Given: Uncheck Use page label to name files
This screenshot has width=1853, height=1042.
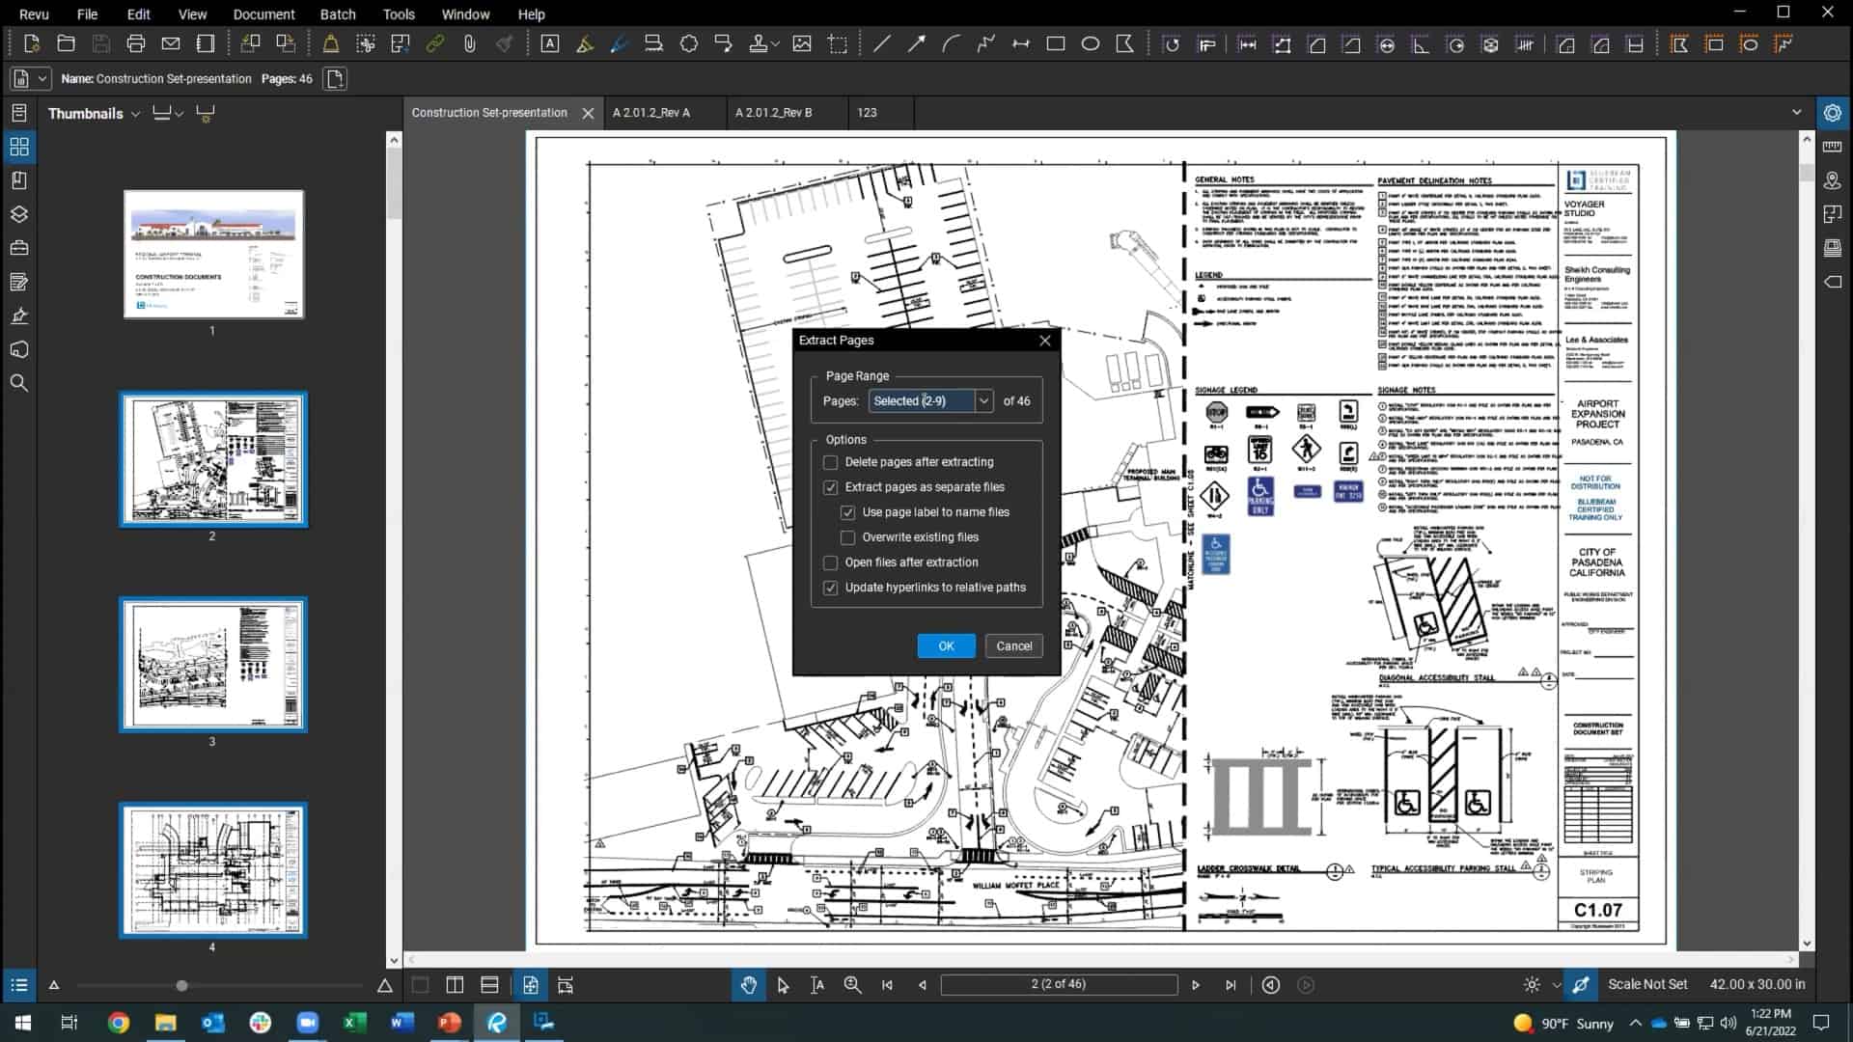Looking at the screenshot, I should pyautogui.click(x=848, y=512).
